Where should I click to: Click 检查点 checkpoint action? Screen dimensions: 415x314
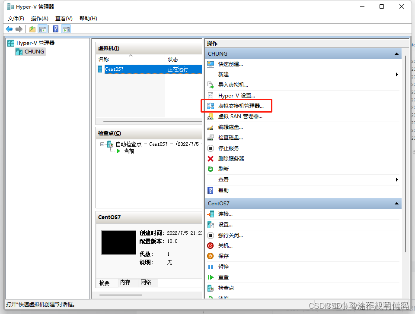pyautogui.click(x=226, y=288)
